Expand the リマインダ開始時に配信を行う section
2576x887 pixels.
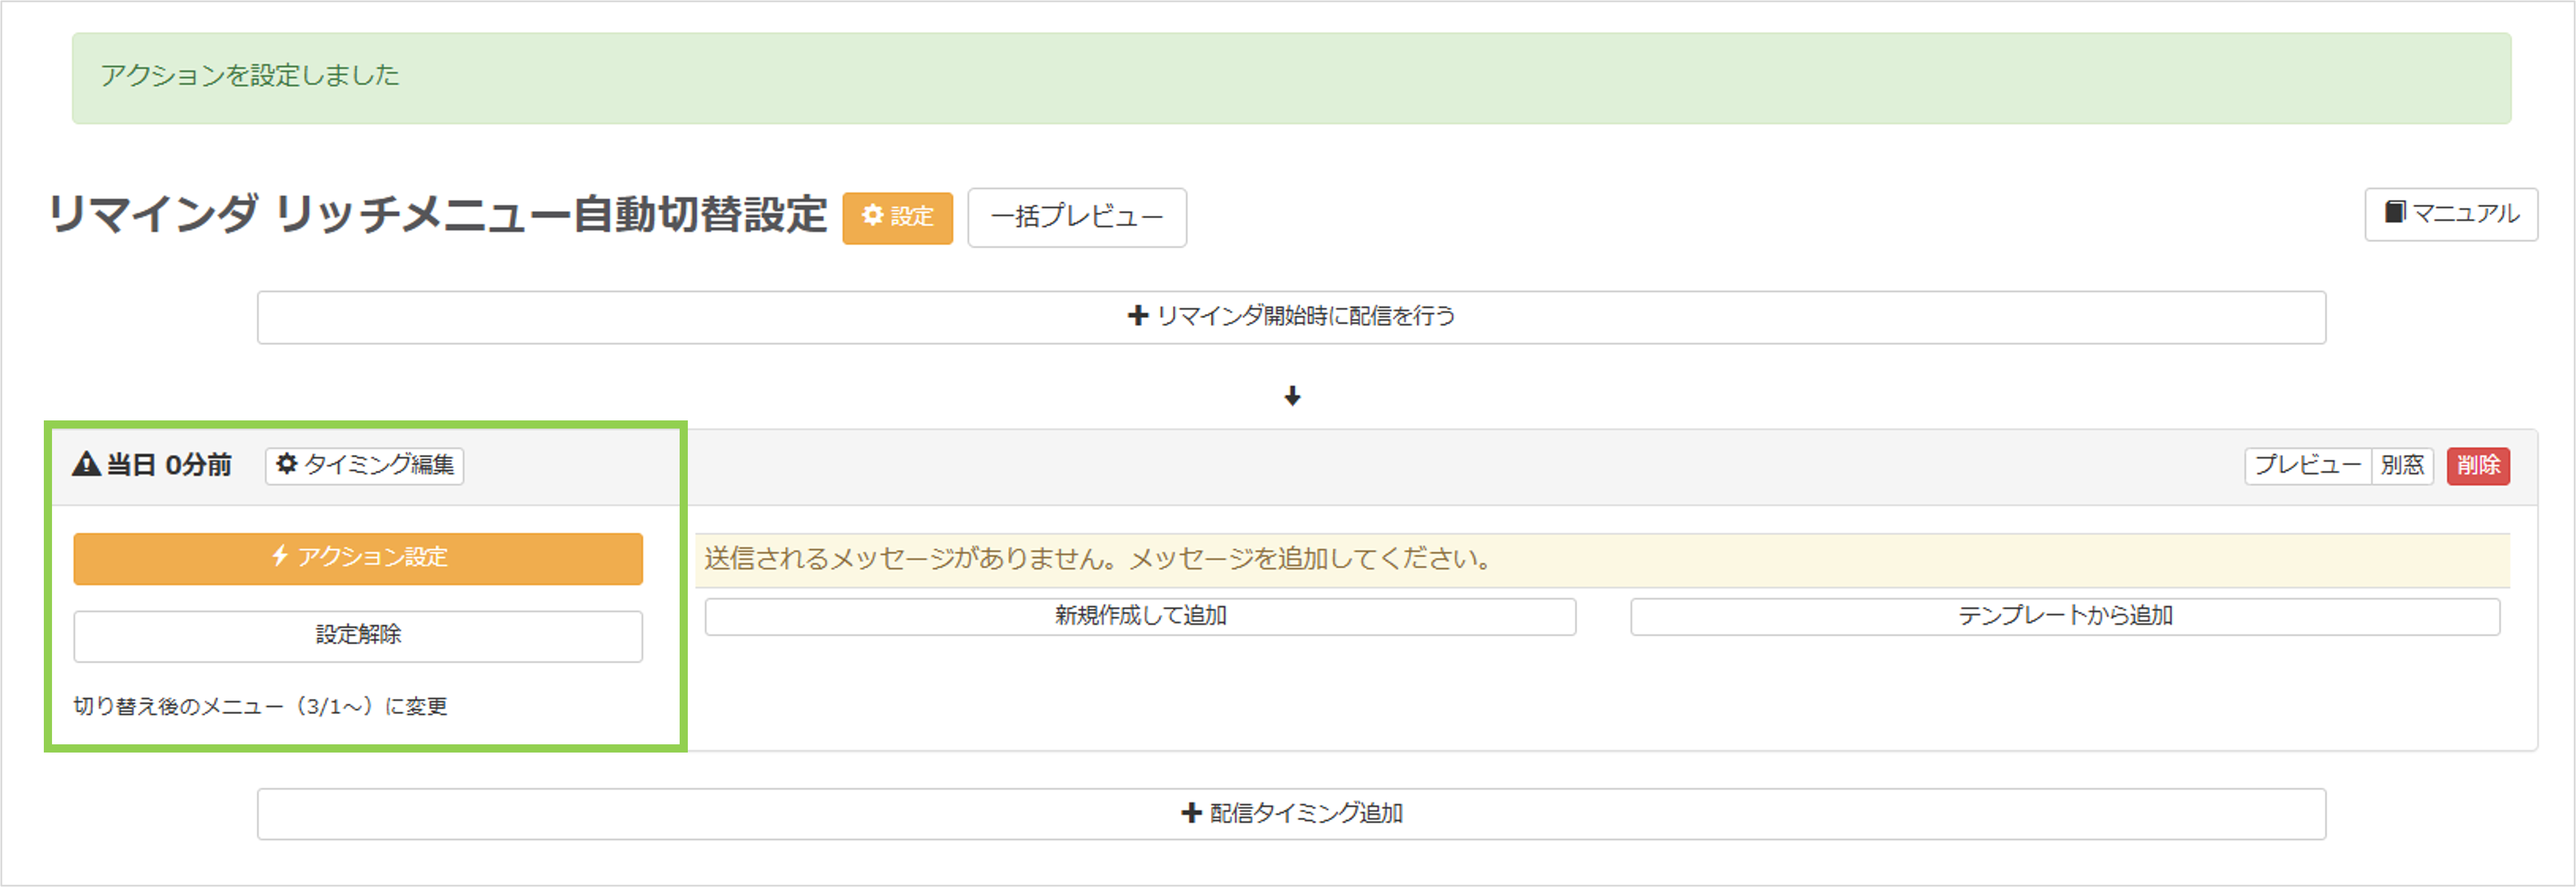click(1292, 316)
